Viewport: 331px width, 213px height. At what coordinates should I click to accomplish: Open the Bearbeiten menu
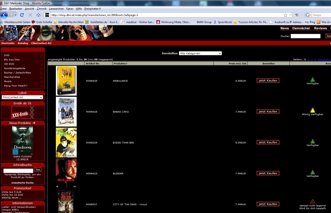pyautogui.click(x=16, y=9)
